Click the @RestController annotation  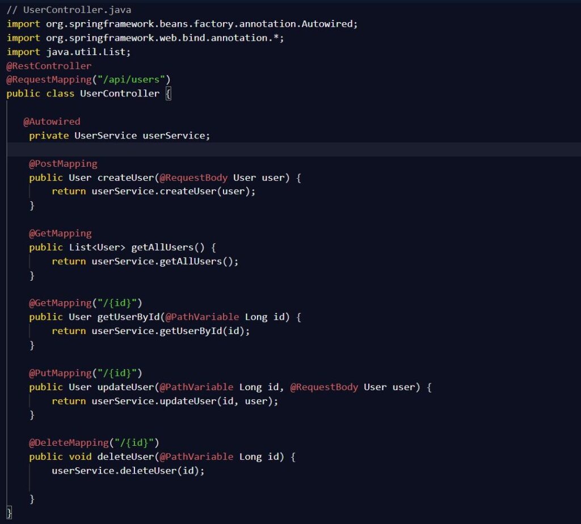coord(49,66)
